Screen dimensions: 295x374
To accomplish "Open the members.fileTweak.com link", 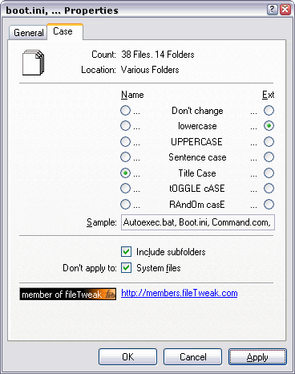I will coord(180,293).
